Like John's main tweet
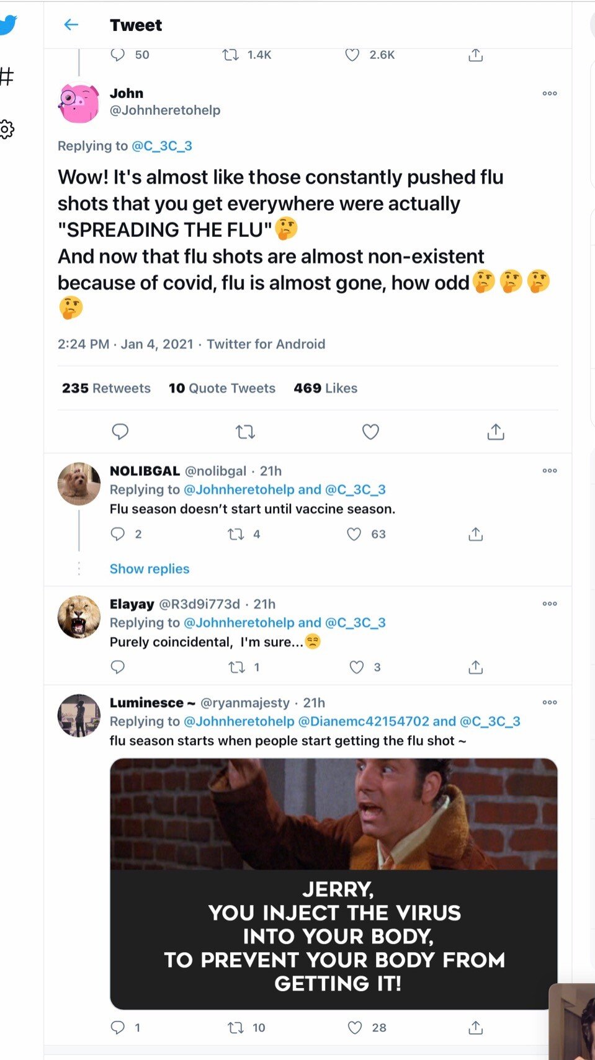The width and height of the screenshot is (595, 1060). coord(370,432)
